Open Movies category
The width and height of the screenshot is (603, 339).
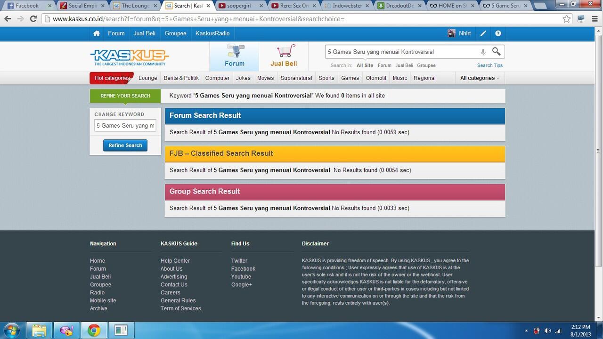[x=265, y=78]
